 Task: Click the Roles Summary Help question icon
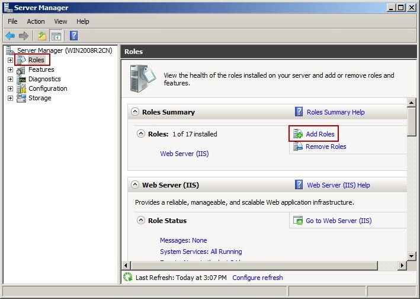299,112
